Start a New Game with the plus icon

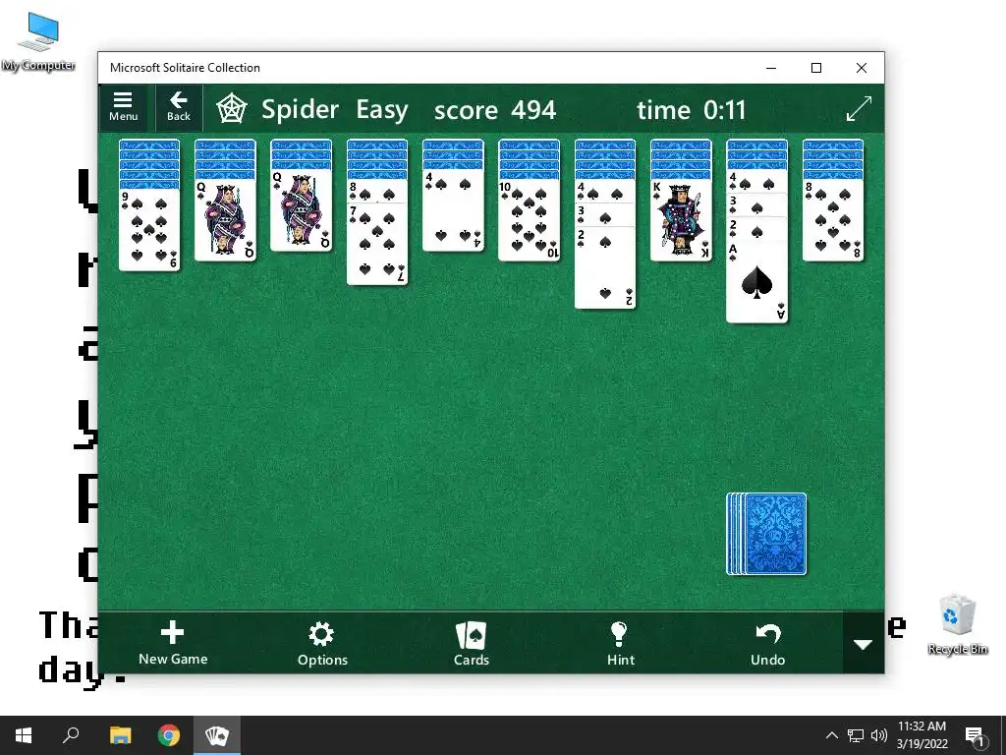173,643
